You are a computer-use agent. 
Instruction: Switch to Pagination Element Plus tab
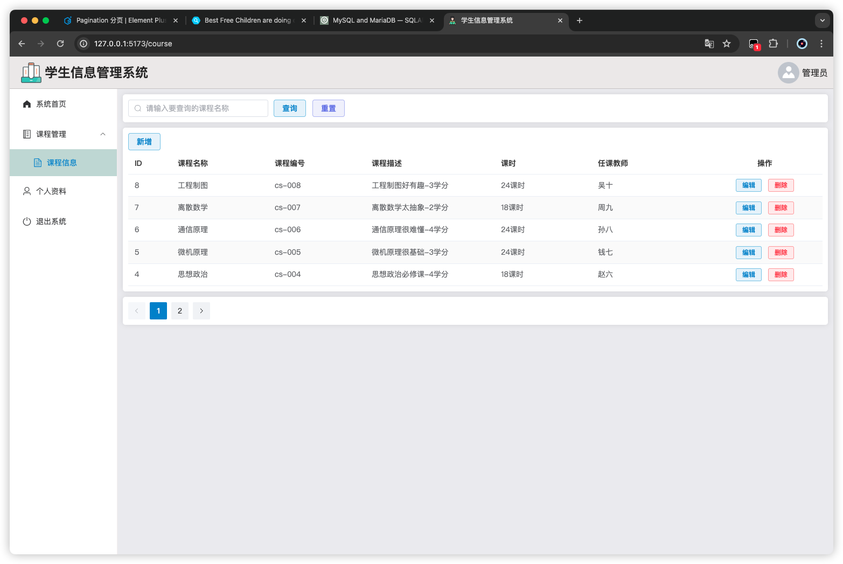point(120,20)
